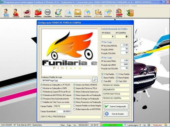170x127 pixels.
Task: Click the status bar printer icon
Action: tap(144, 125)
